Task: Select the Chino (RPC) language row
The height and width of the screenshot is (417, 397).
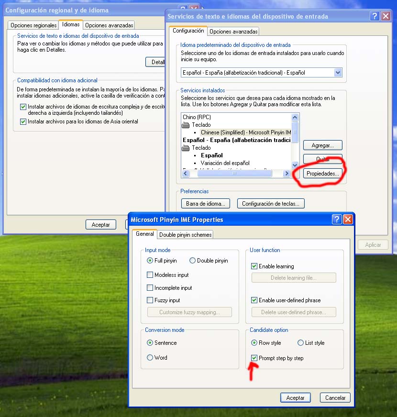Action: coord(197,117)
